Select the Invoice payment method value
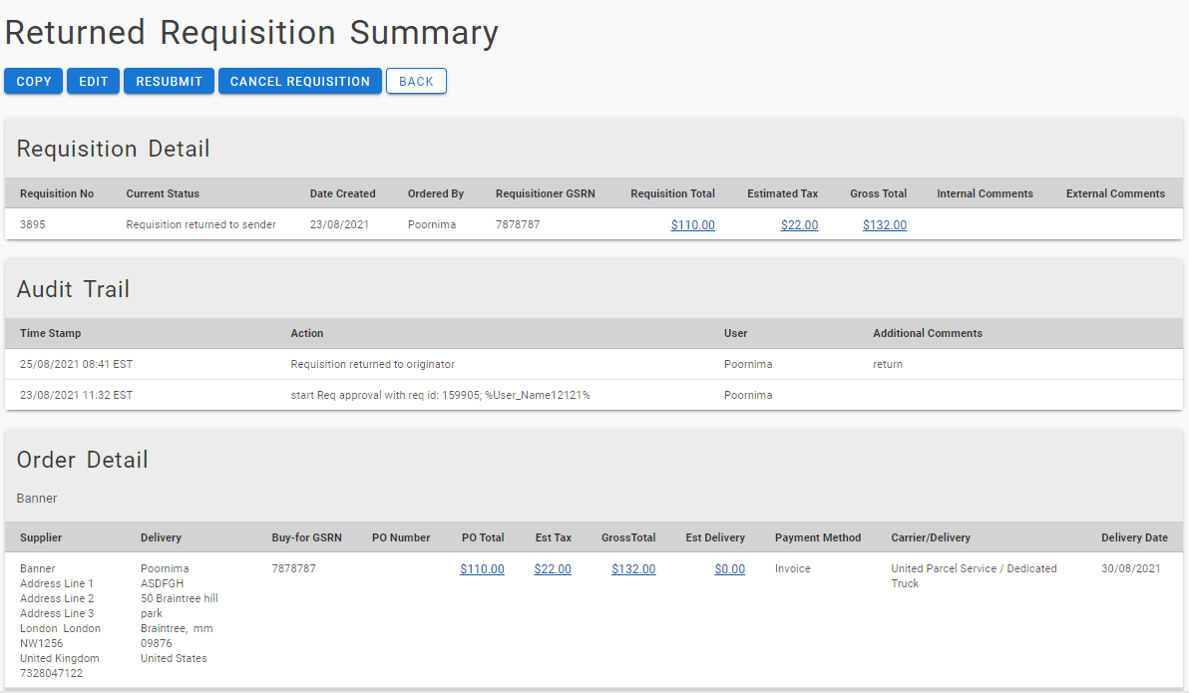The image size is (1189, 693). coord(792,568)
